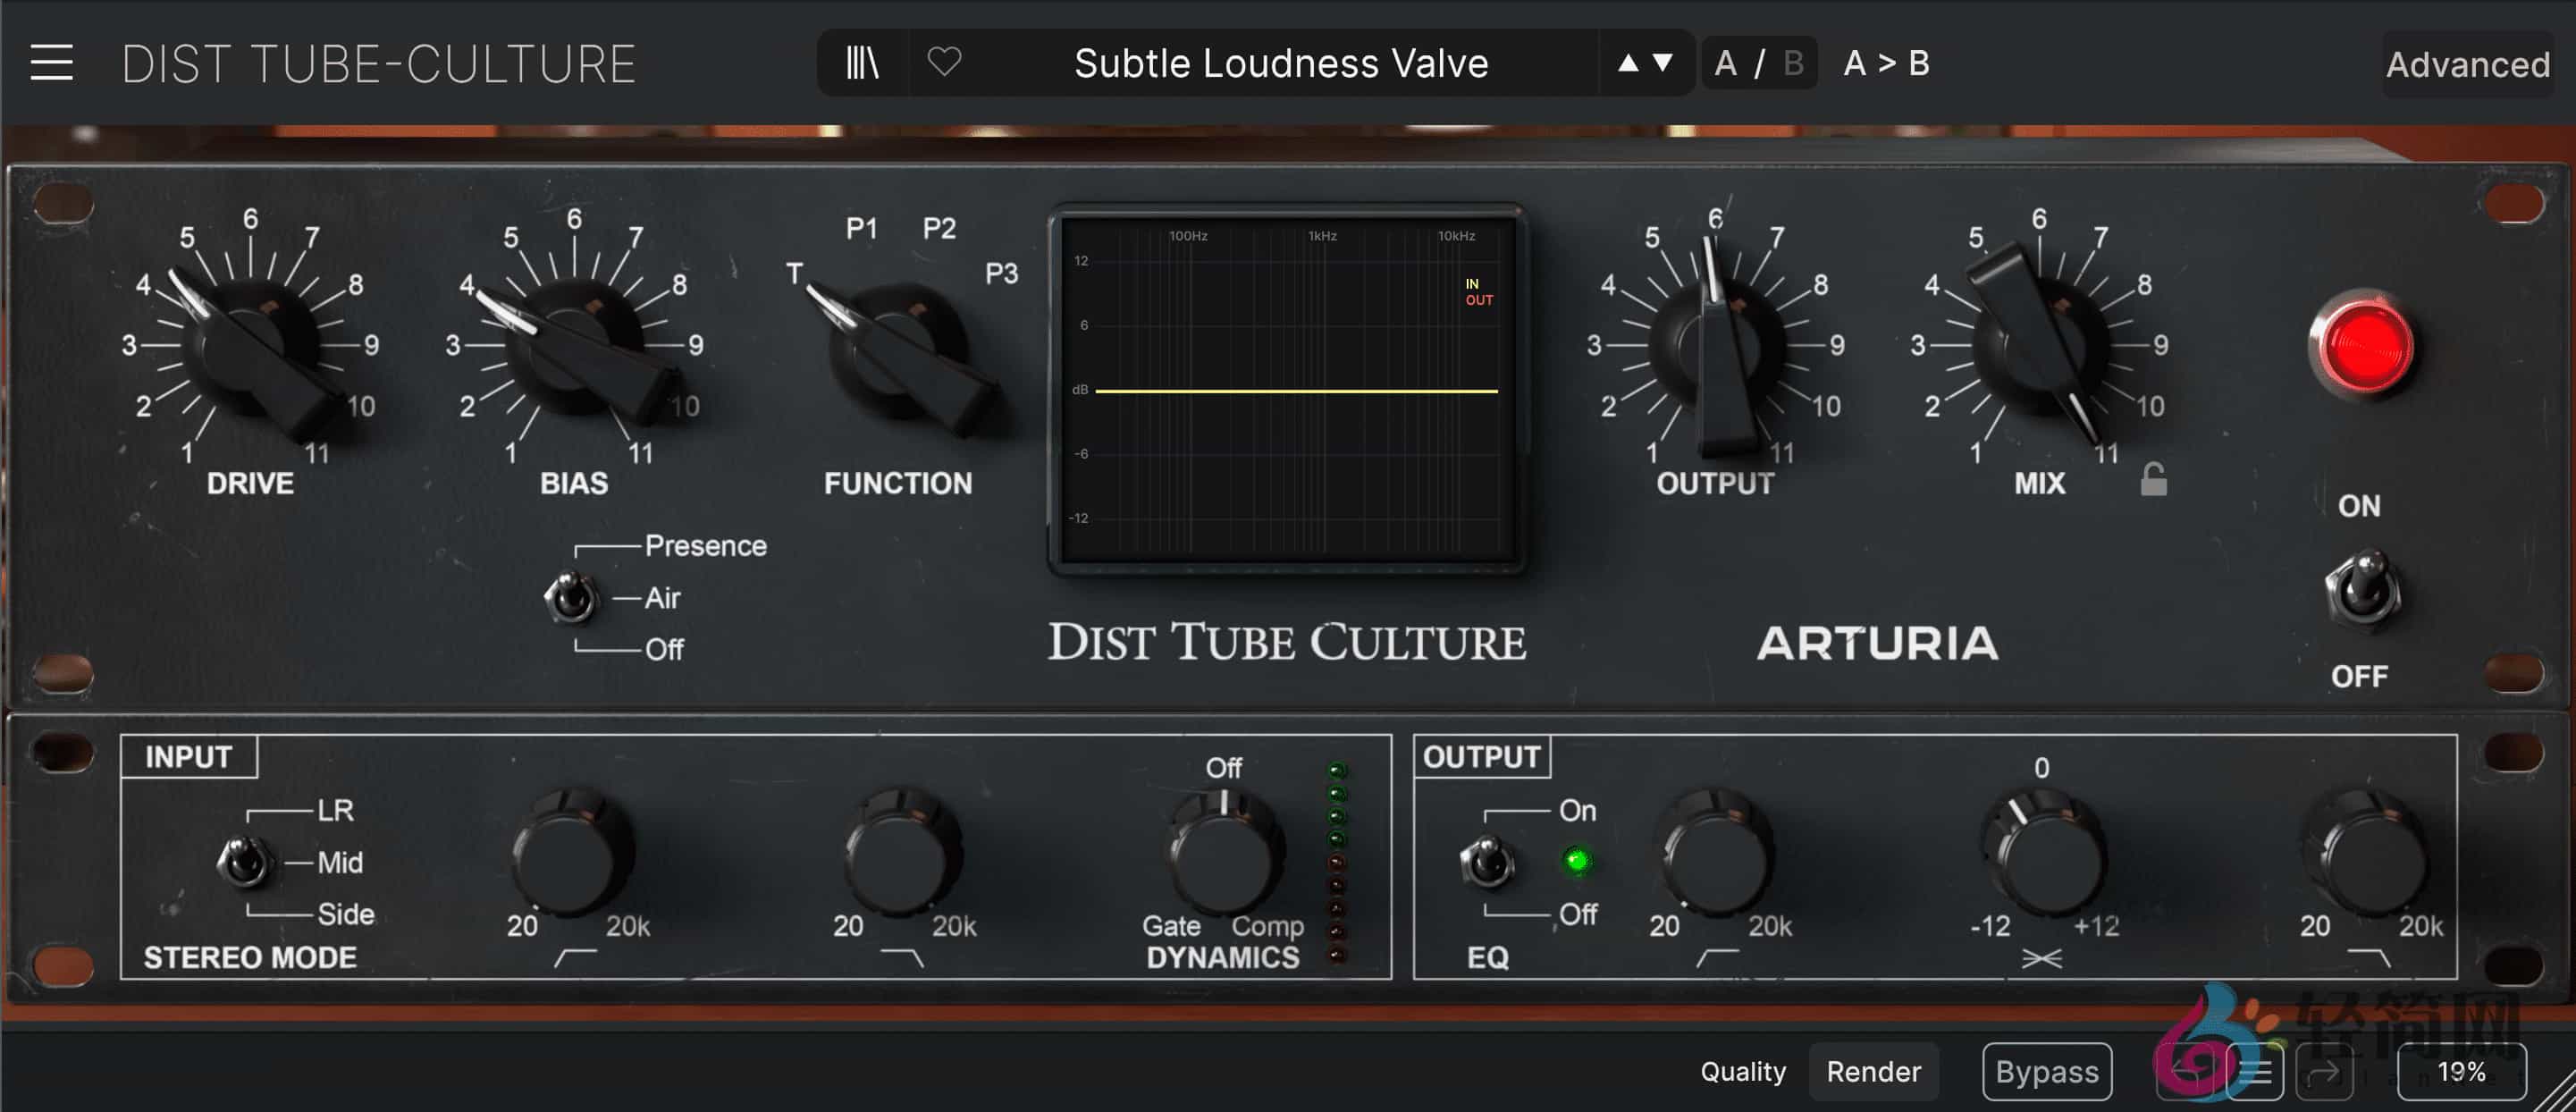This screenshot has height=1112, width=2576.
Task: Favorite the preset with heart icon
Action: pyautogui.click(x=944, y=63)
